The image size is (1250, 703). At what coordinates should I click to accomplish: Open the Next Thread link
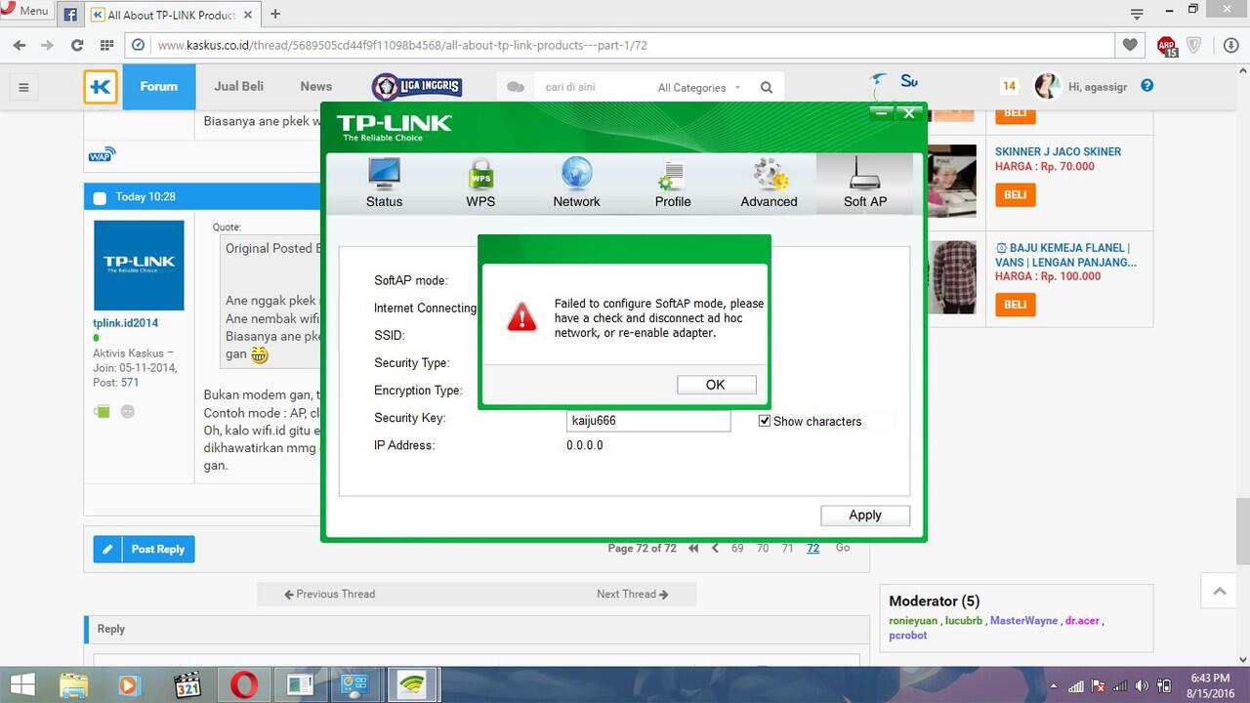(633, 594)
